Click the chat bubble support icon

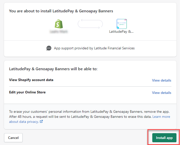point(49,48)
